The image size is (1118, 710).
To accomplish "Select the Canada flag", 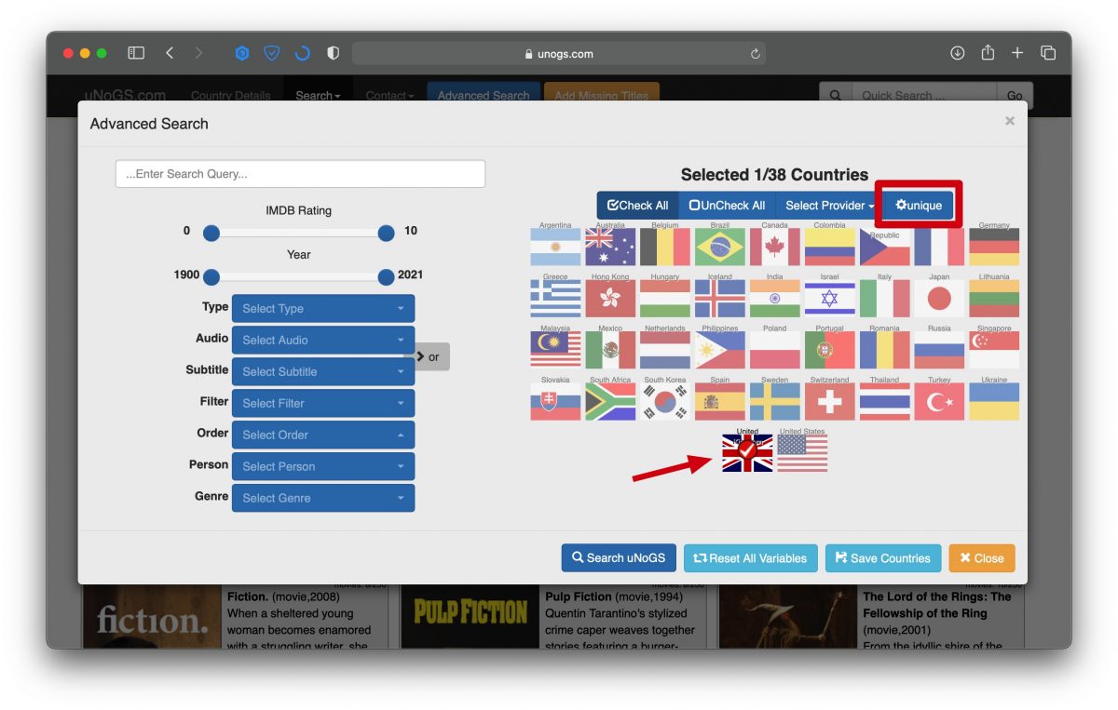I will (774, 248).
